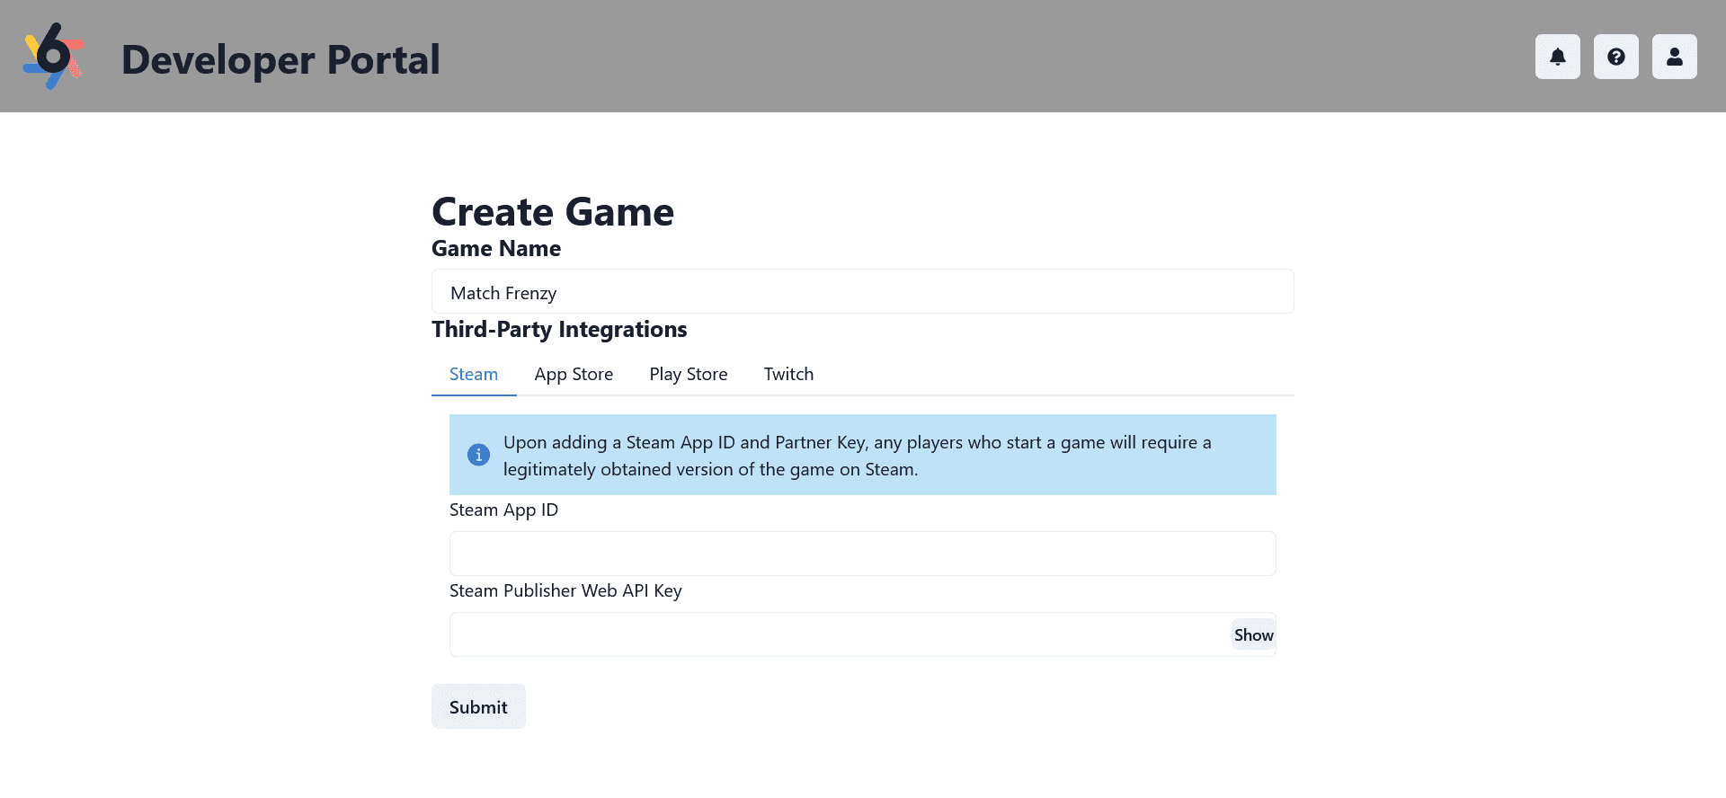The height and width of the screenshot is (798, 1726).
Task: Focus the Game Name field containing Match Frenzy
Action: tap(861, 292)
